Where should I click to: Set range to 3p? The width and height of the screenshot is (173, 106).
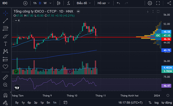(36, 103)
